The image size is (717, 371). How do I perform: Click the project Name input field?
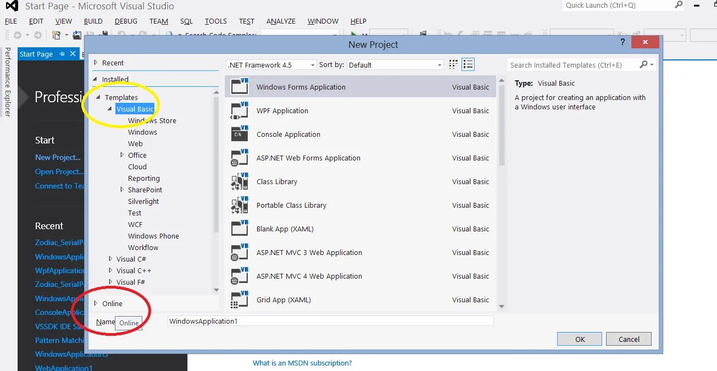(x=331, y=321)
